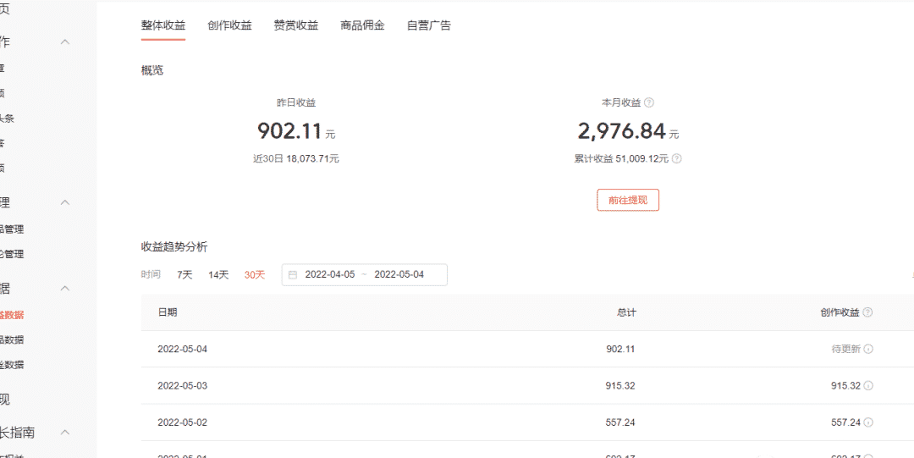
Task: Click info icon next to 待更新
Action: point(868,350)
